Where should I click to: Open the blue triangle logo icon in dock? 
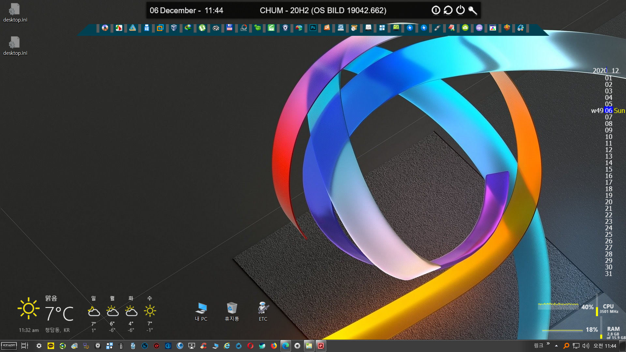click(x=132, y=28)
